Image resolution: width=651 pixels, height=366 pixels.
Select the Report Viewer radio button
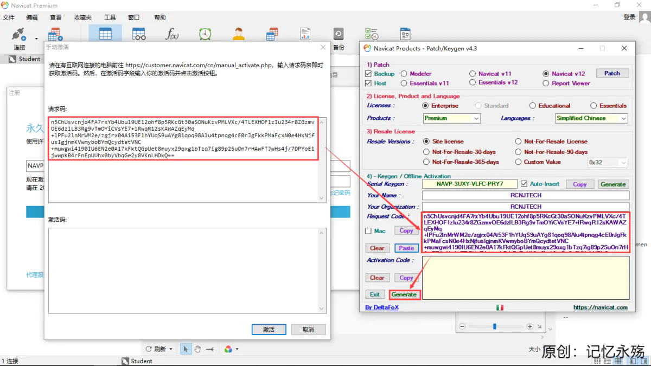[x=546, y=84]
